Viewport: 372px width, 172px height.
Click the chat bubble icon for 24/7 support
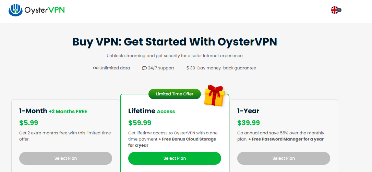(144, 68)
